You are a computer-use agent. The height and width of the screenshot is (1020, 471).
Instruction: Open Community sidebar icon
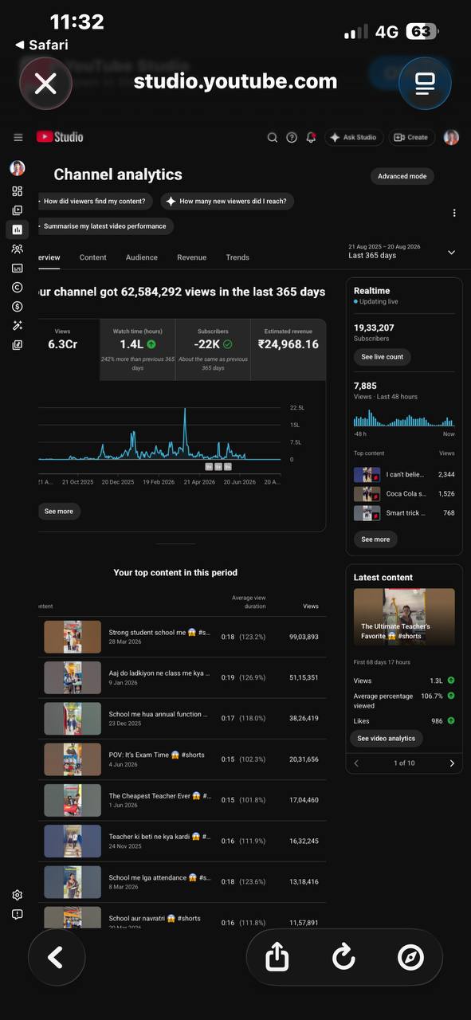coord(18,249)
